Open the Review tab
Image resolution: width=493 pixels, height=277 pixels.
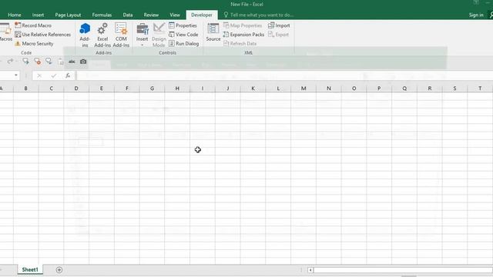151,15
